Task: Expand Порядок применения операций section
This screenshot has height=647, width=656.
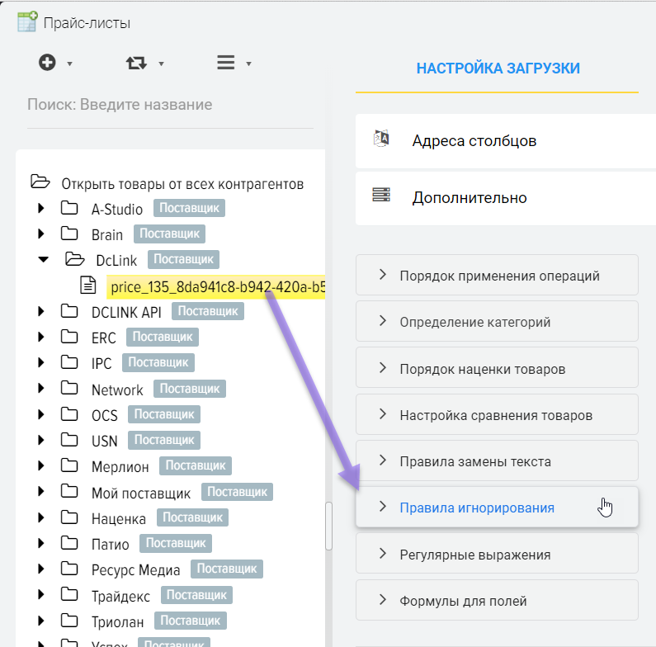Action: tap(497, 276)
